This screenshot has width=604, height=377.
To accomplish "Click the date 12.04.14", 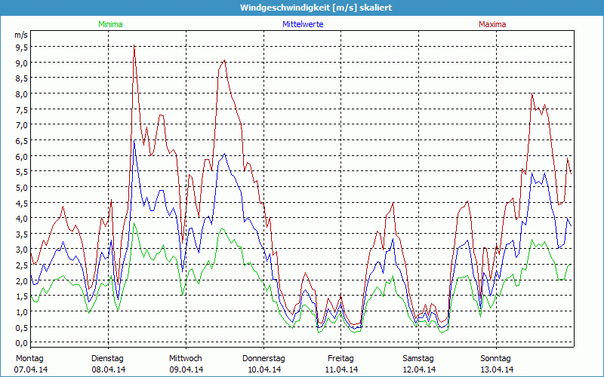I will [x=419, y=369].
